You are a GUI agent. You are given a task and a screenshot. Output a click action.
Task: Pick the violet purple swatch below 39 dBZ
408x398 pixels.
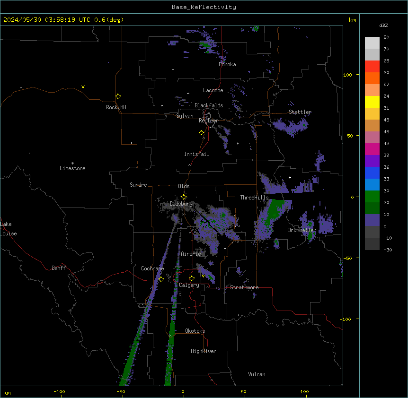point(372,161)
